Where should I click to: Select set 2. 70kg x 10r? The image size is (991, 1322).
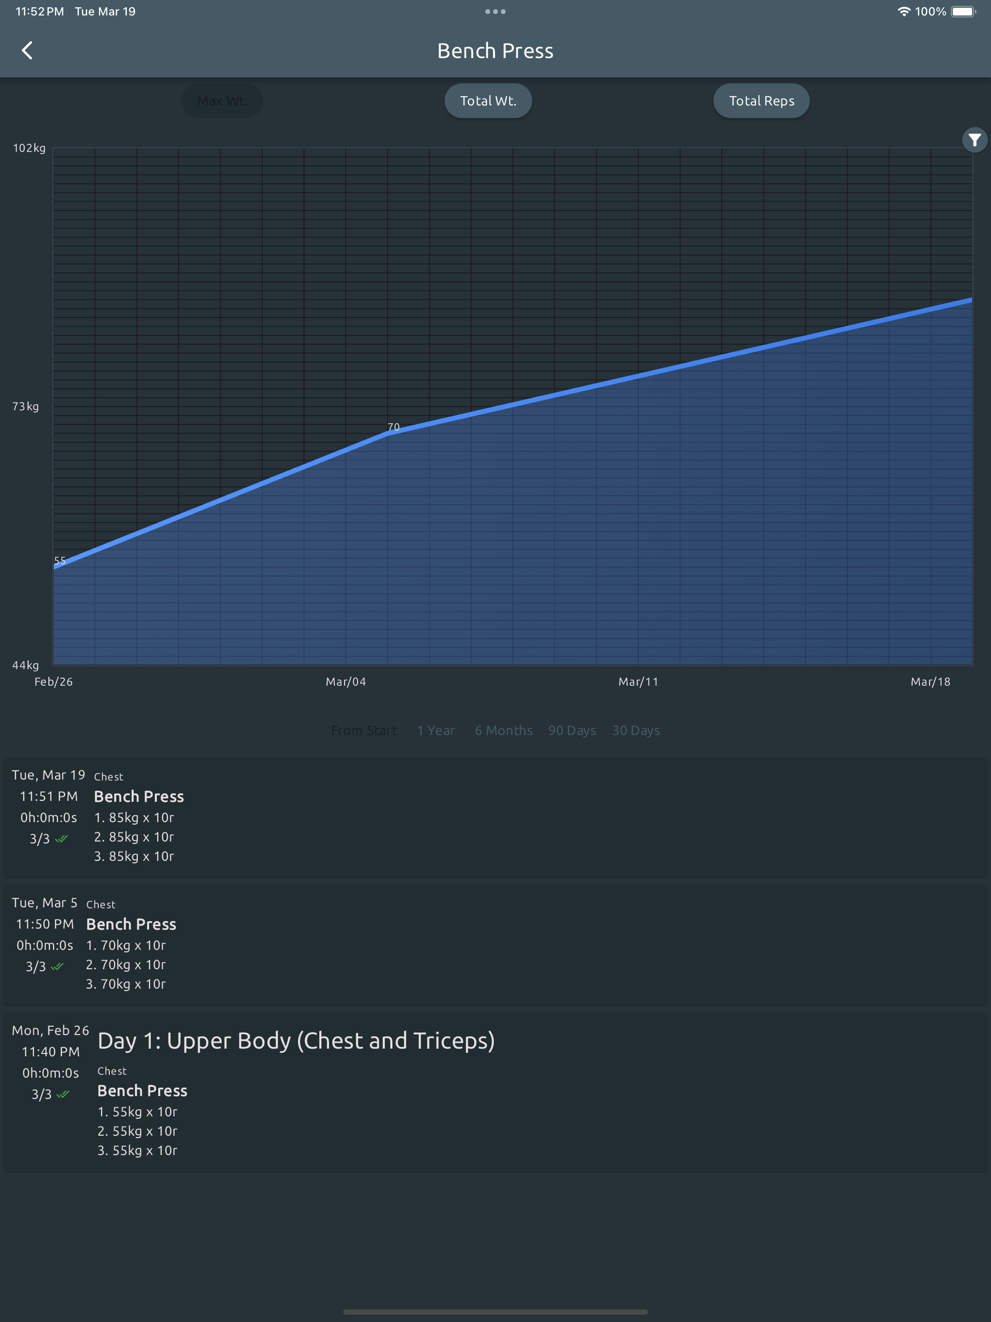point(126,964)
